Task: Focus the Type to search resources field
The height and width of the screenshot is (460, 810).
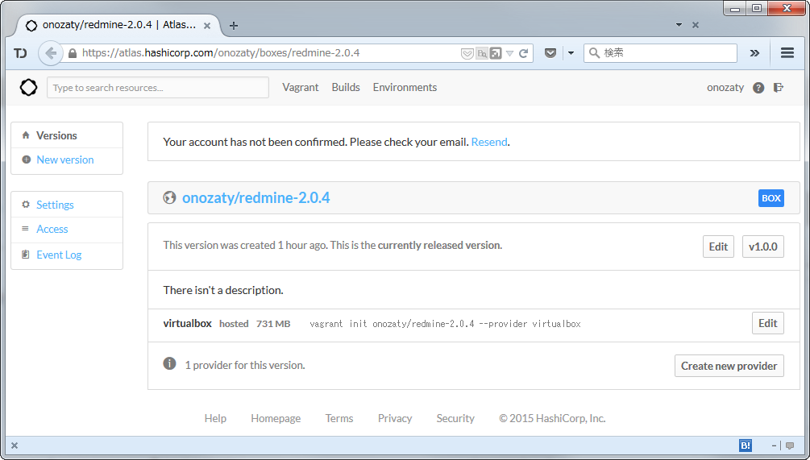Action: click(157, 87)
